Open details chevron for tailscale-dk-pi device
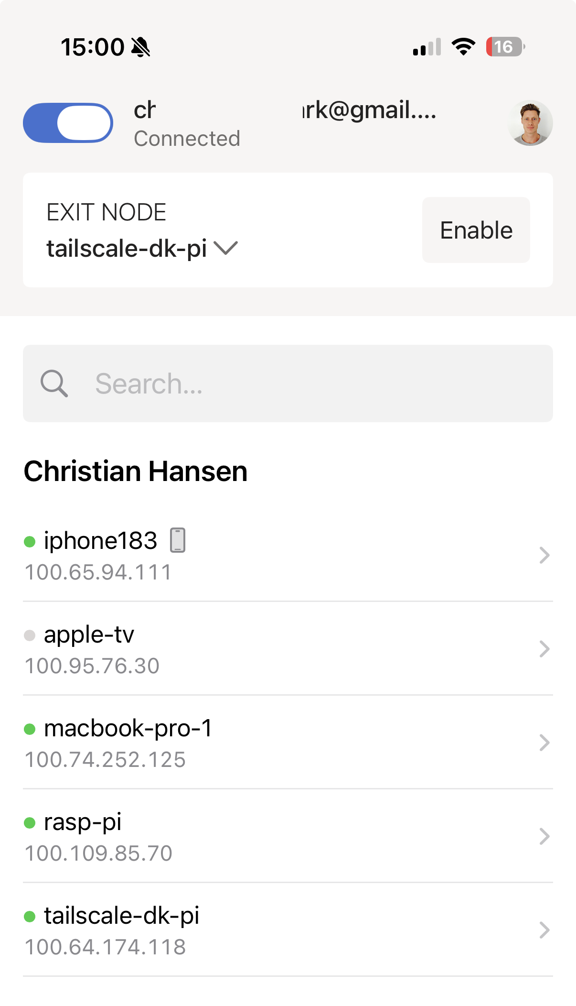The height and width of the screenshot is (1006, 576). 544,930
